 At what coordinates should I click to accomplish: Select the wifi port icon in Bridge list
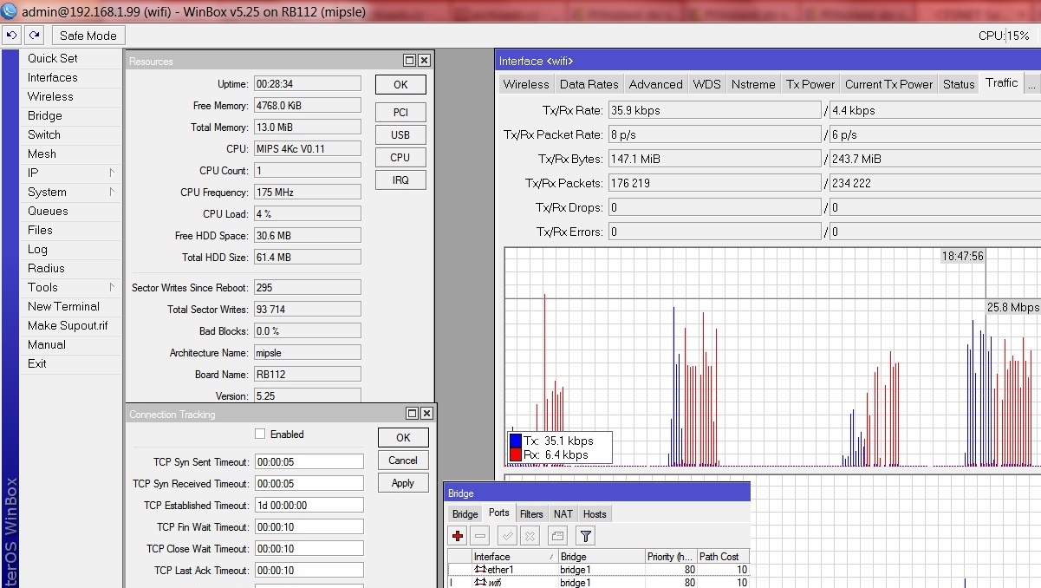(x=480, y=583)
